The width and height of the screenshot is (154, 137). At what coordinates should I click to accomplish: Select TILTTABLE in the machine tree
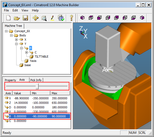click(42, 57)
